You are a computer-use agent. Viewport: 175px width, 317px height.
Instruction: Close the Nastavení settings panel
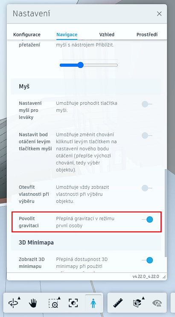pyautogui.click(x=159, y=14)
